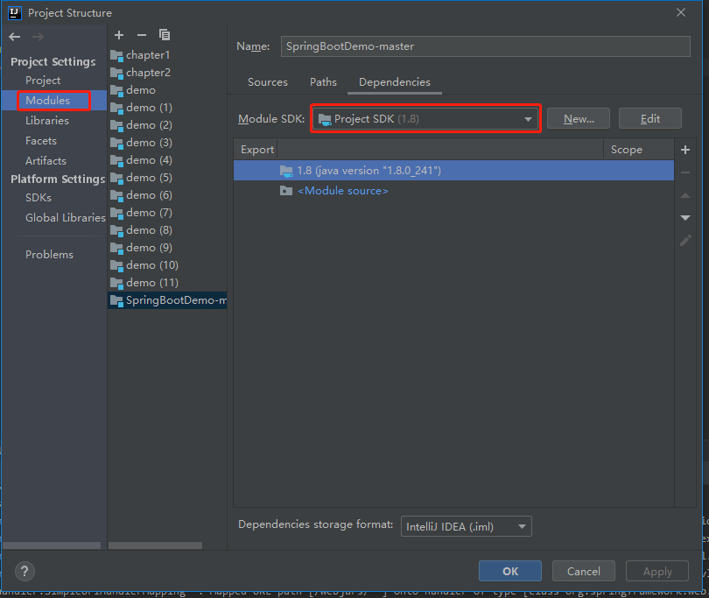This screenshot has height=598, width=709.
Task: Select the Dependencies tab
Action: coord(395,82)
